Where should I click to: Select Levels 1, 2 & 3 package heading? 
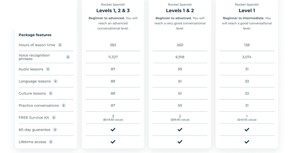113,11
